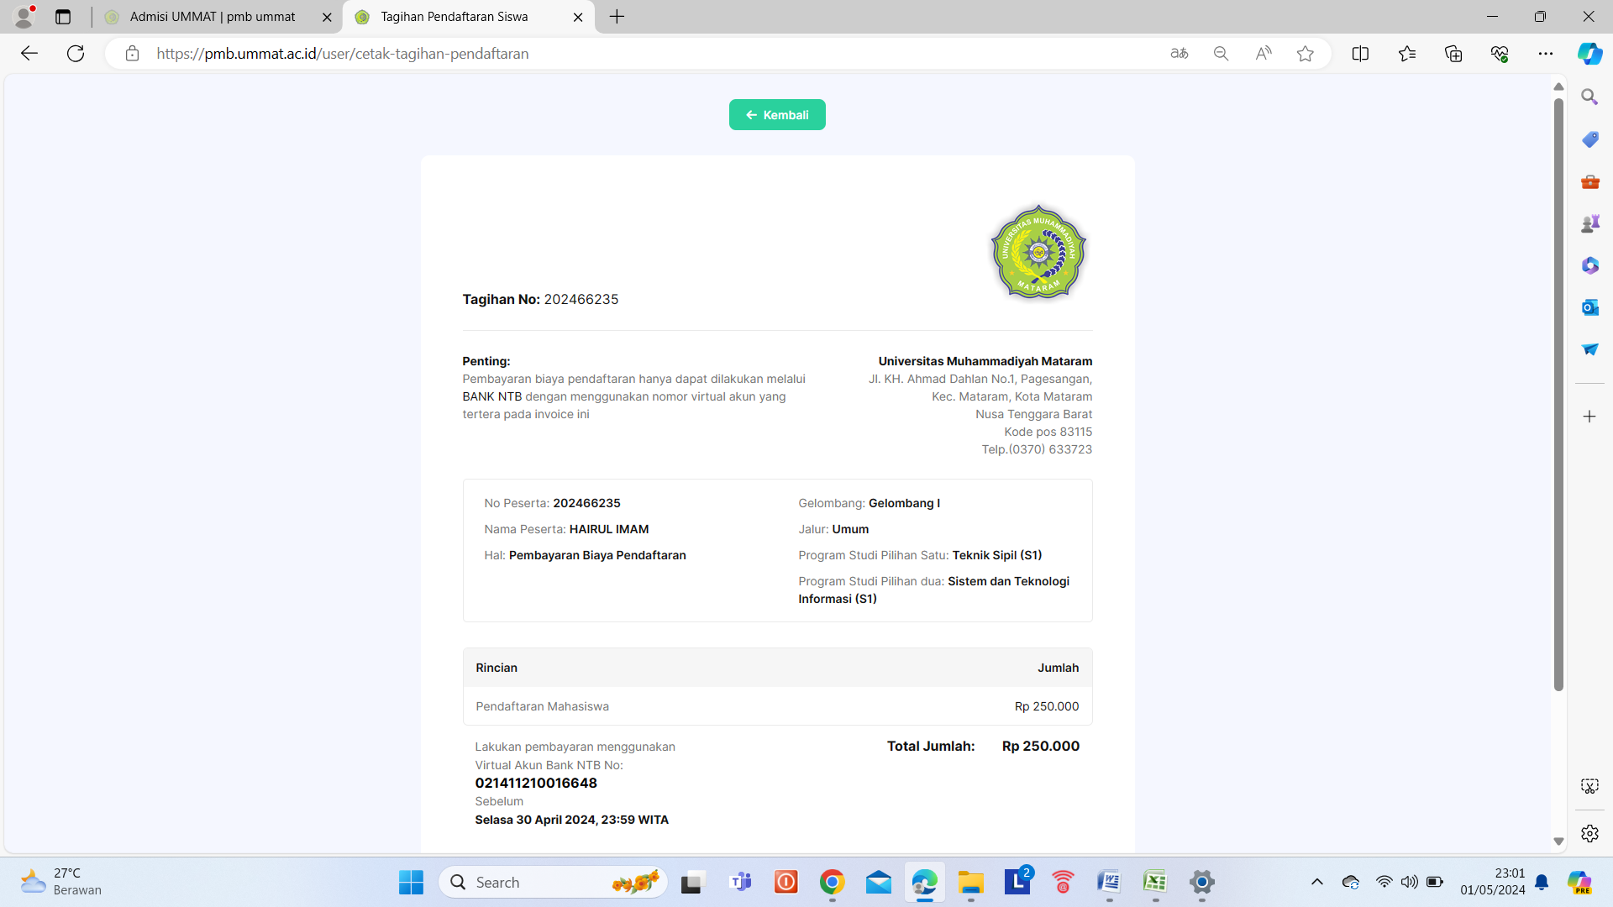Refresh the page
1613x907 pixels.
[x=76, y=54]
